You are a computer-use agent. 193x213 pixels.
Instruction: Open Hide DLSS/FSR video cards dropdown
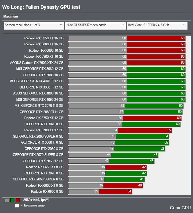(95, 26)
